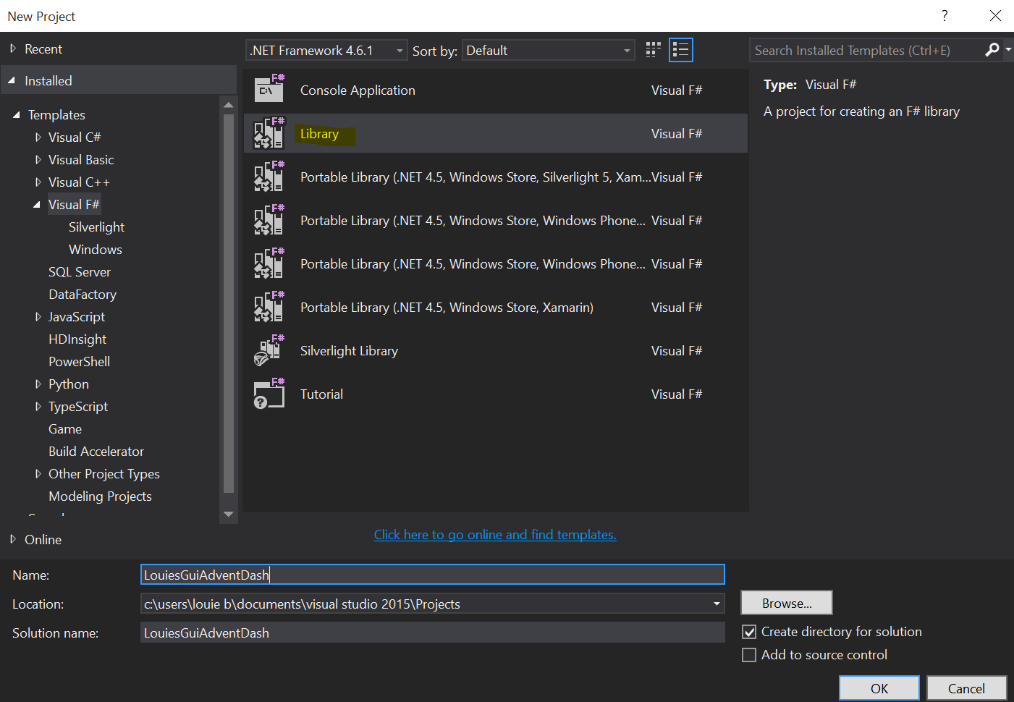Image resolution: width=1014 pixels, height=702 pixels.
Task: Expand the Other Project Types node arrow
Action: coord(38,473)
